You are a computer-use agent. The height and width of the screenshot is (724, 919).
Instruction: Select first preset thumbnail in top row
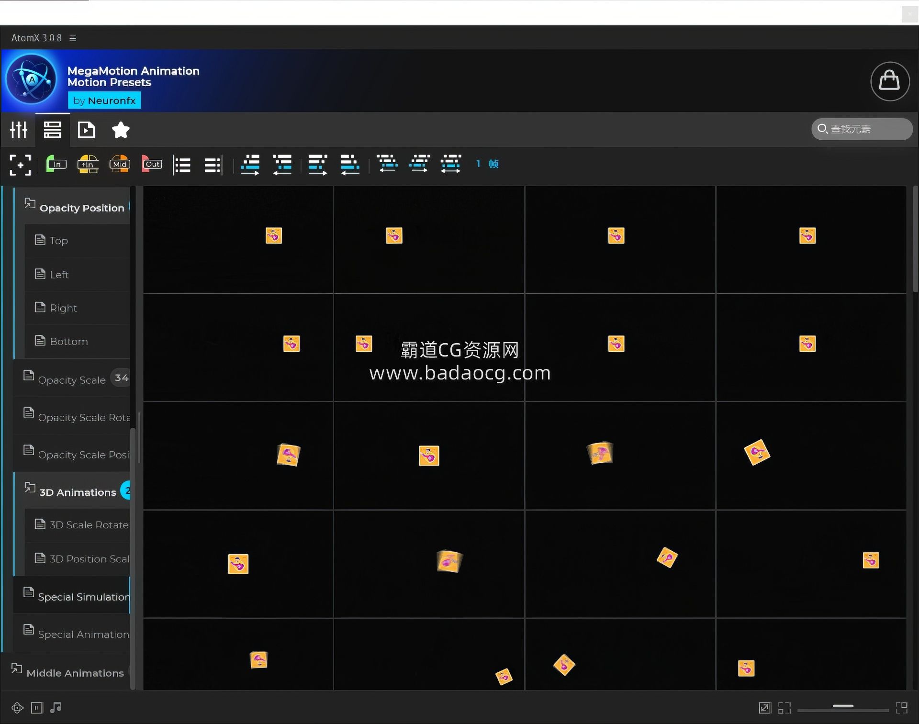238,240
